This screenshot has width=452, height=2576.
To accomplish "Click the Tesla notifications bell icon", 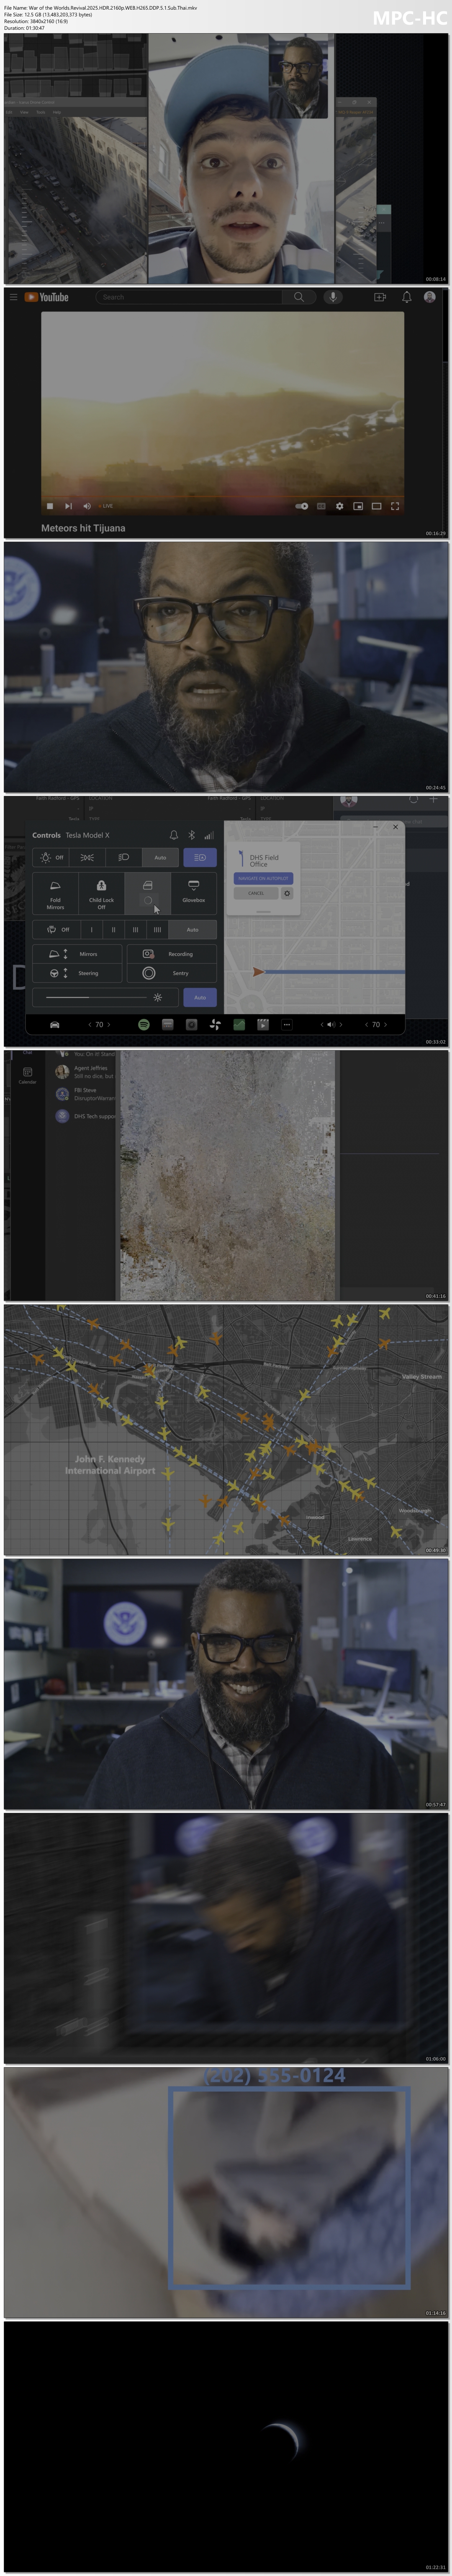I will [x=174, y=835].
